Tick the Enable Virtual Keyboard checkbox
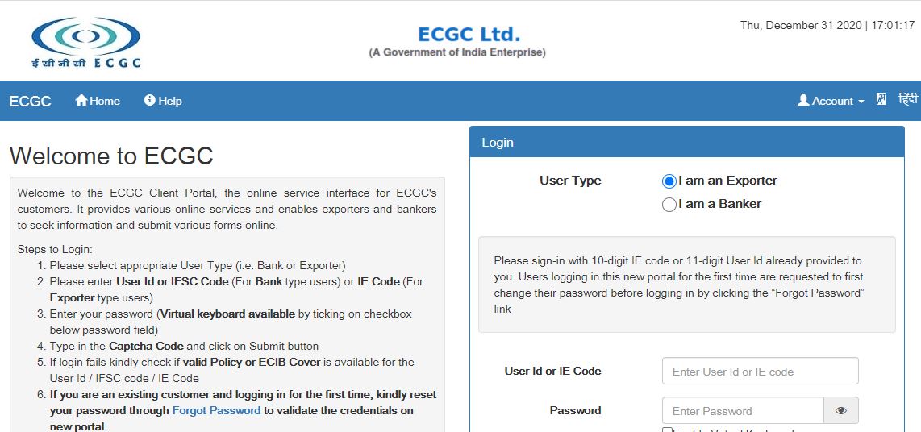This screenshot has height=432, width=921. click(668, 430)
